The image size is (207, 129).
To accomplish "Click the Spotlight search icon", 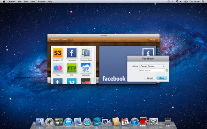I will tap(203, 2).
